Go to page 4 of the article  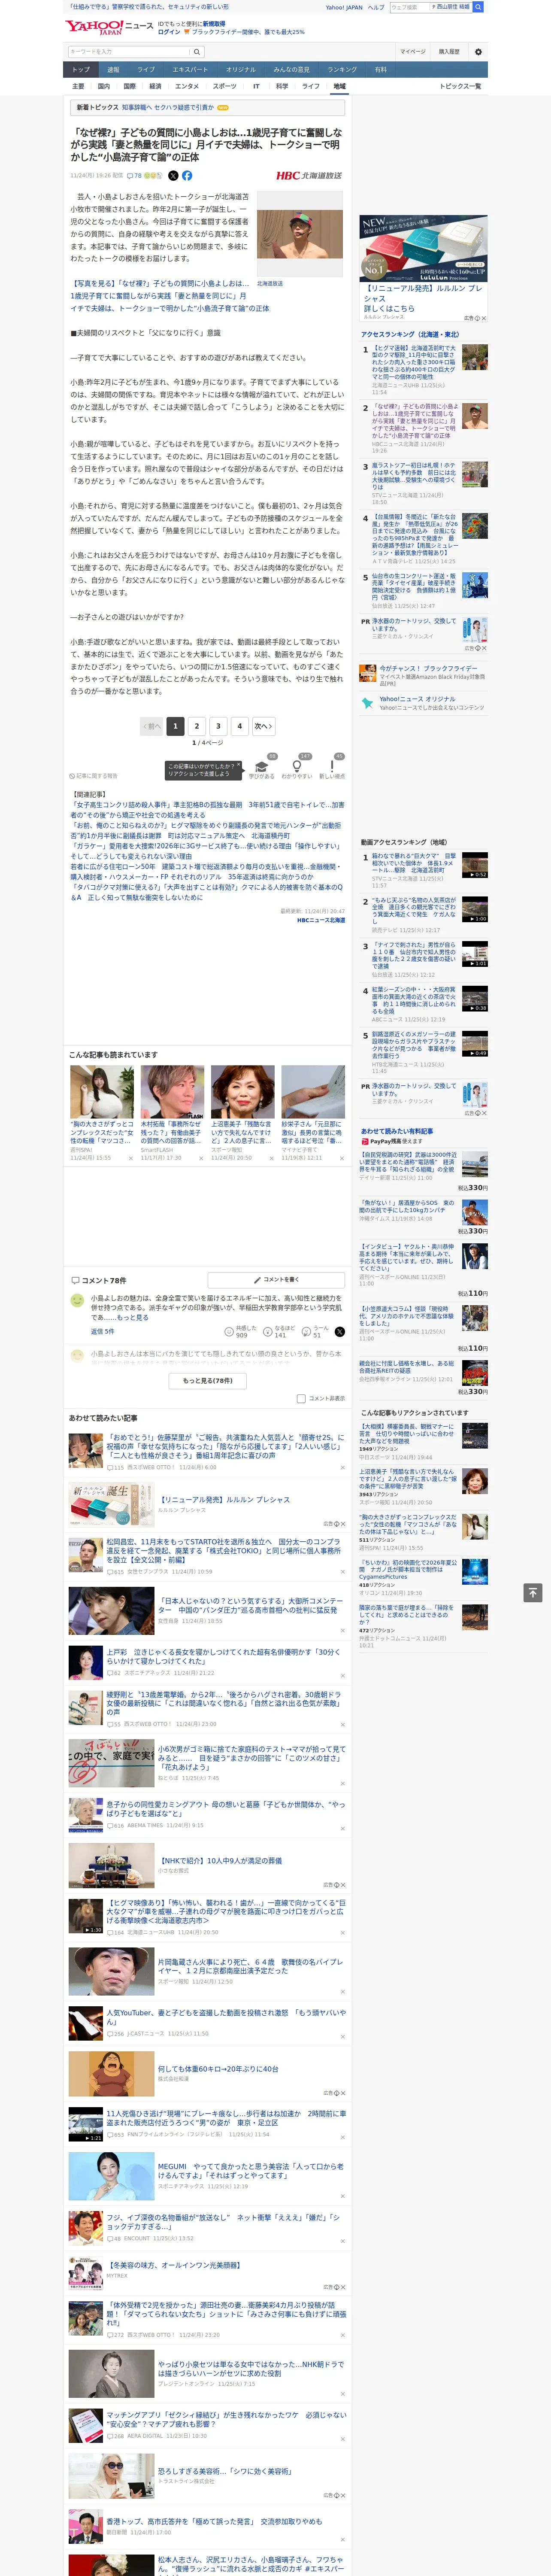pyautogui.click(x=239, y=726)
